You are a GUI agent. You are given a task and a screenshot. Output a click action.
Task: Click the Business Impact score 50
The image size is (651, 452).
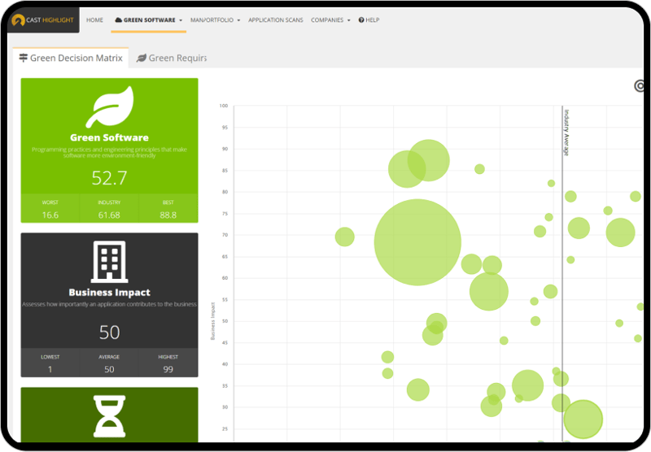pyautogui.click(x=109, y=332)
